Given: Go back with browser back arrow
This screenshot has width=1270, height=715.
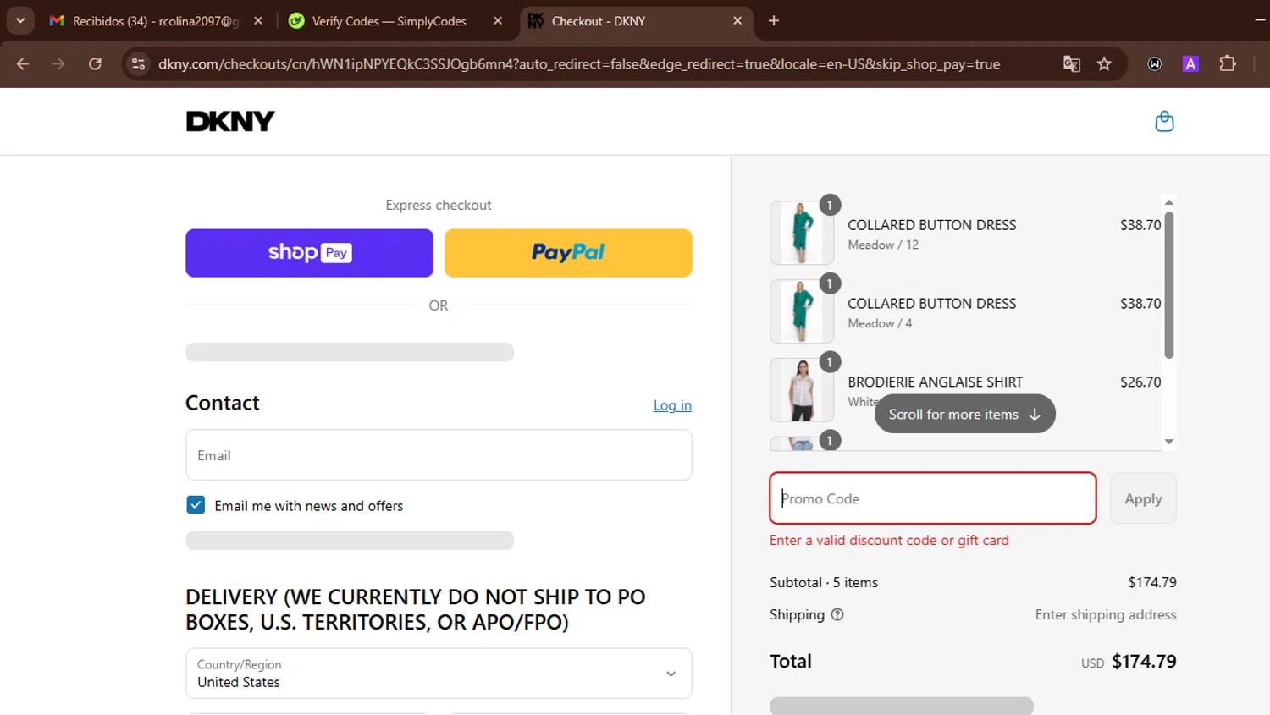Looking at the screenshot, I should [23, 63].
